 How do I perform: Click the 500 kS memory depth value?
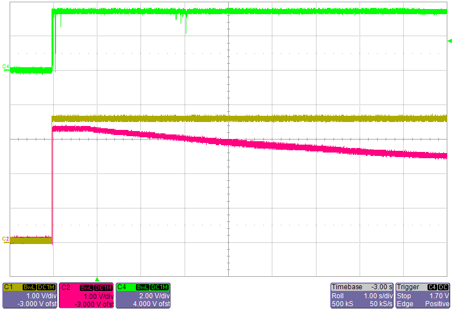click(x=343, y=304)
